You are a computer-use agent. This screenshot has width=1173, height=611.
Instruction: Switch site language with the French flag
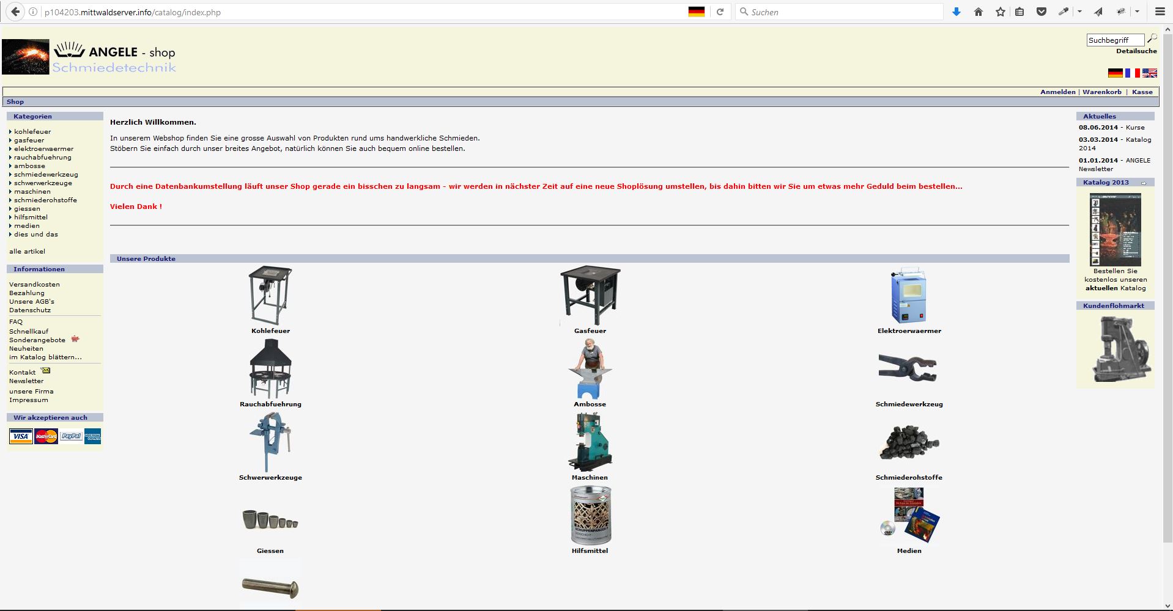[1132, 73]
